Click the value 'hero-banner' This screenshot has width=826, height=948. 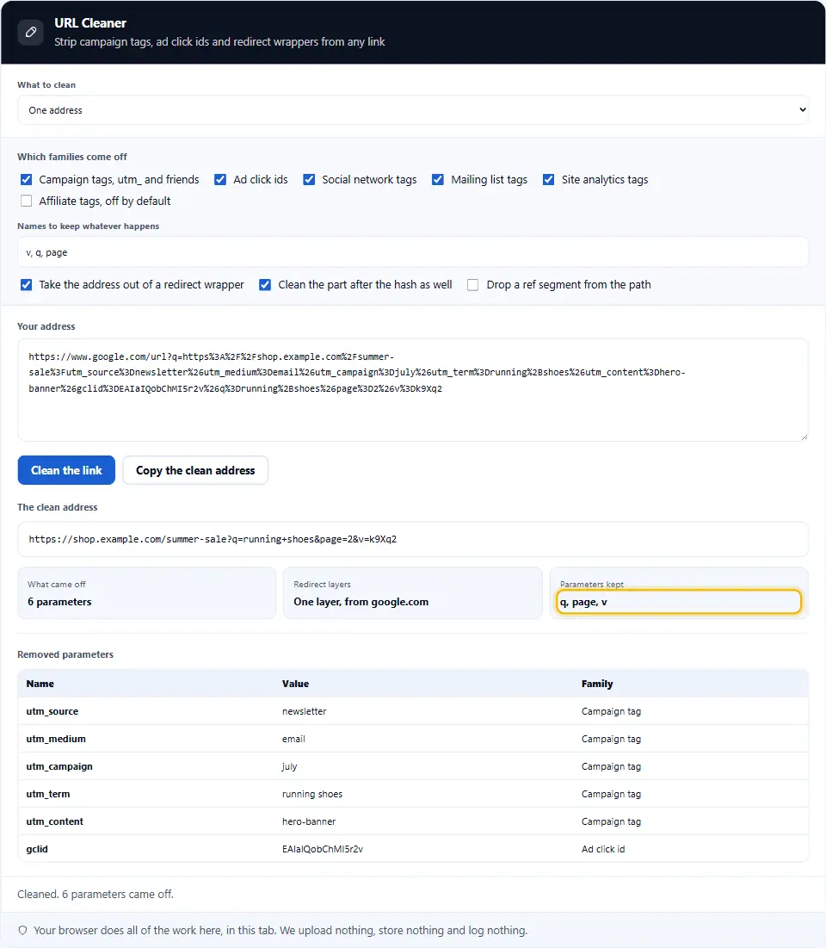click(x=309, y=821)
